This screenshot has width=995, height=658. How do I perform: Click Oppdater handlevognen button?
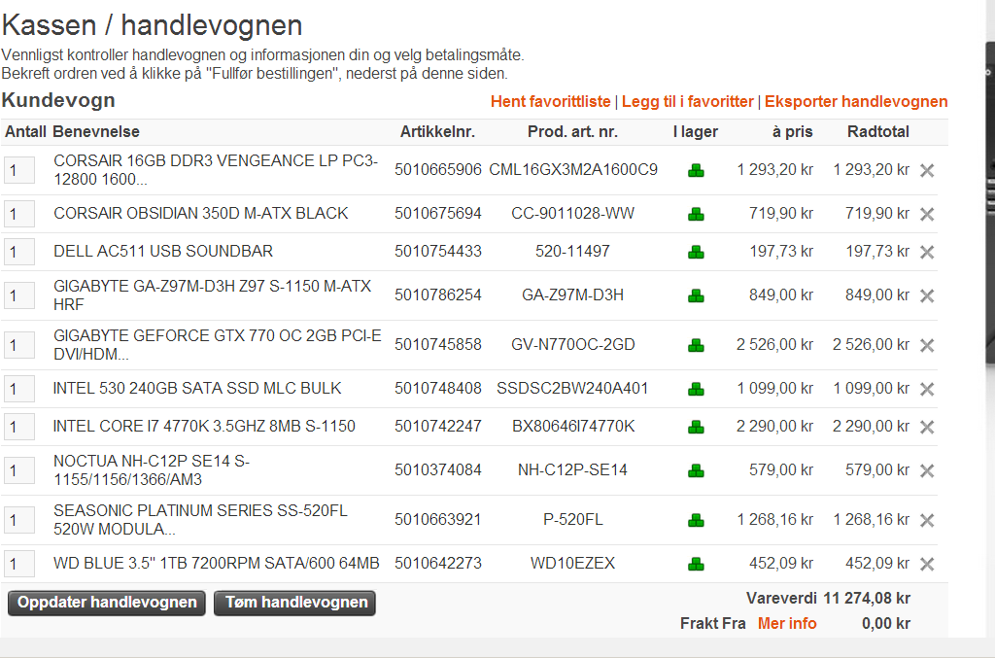click(107, 603)
